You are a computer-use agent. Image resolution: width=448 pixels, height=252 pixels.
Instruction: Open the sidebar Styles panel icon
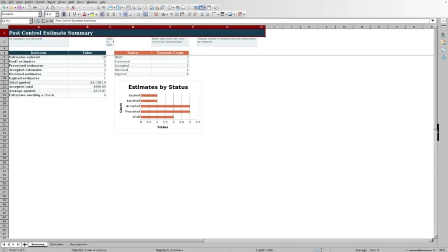pyautogui.click(x=444, y=35)
